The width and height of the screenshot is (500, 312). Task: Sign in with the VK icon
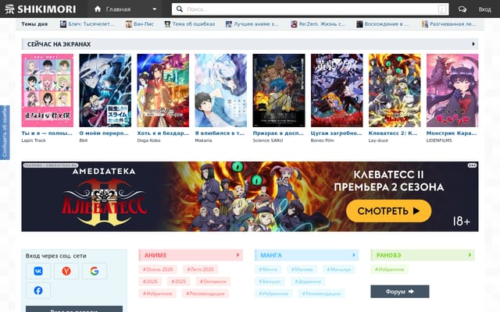(38, 271)
